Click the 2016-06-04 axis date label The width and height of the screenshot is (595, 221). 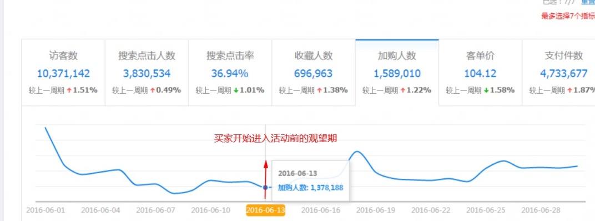pos(100,210)
